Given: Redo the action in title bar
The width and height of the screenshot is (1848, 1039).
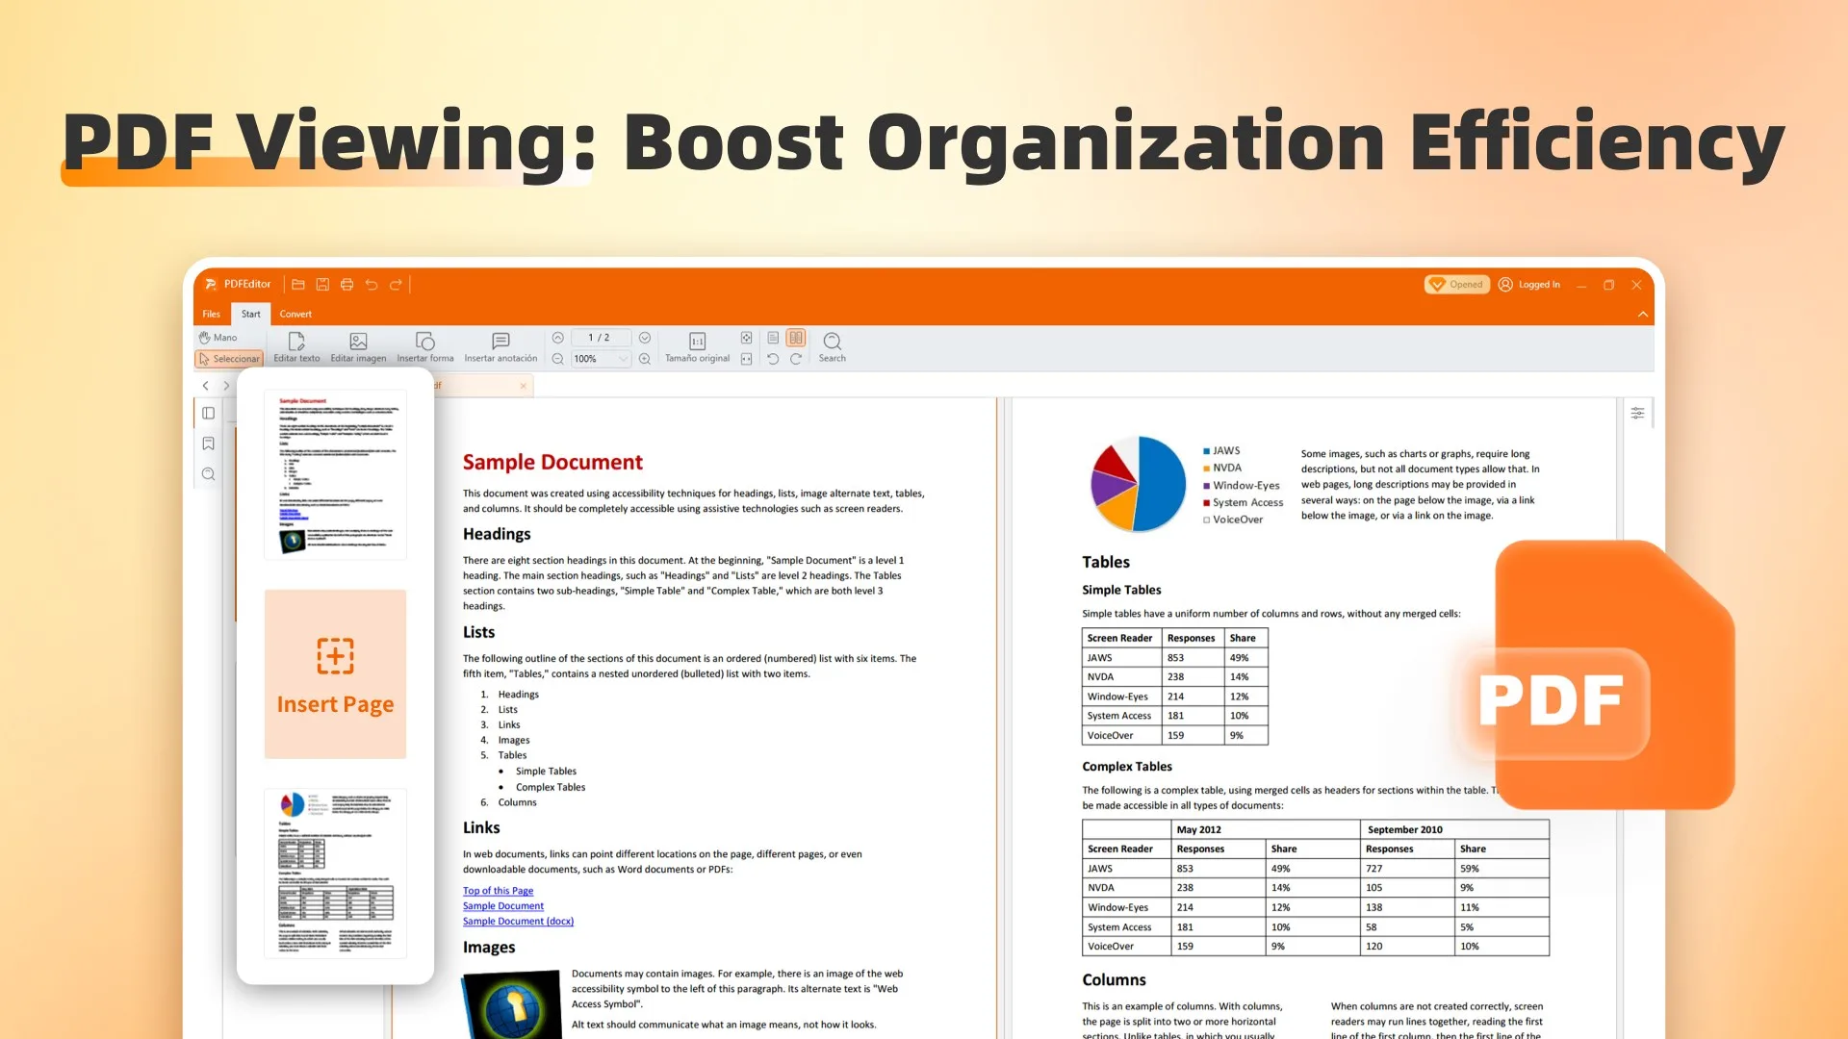Looking at the screenshot, I should (x=396, y=285).
